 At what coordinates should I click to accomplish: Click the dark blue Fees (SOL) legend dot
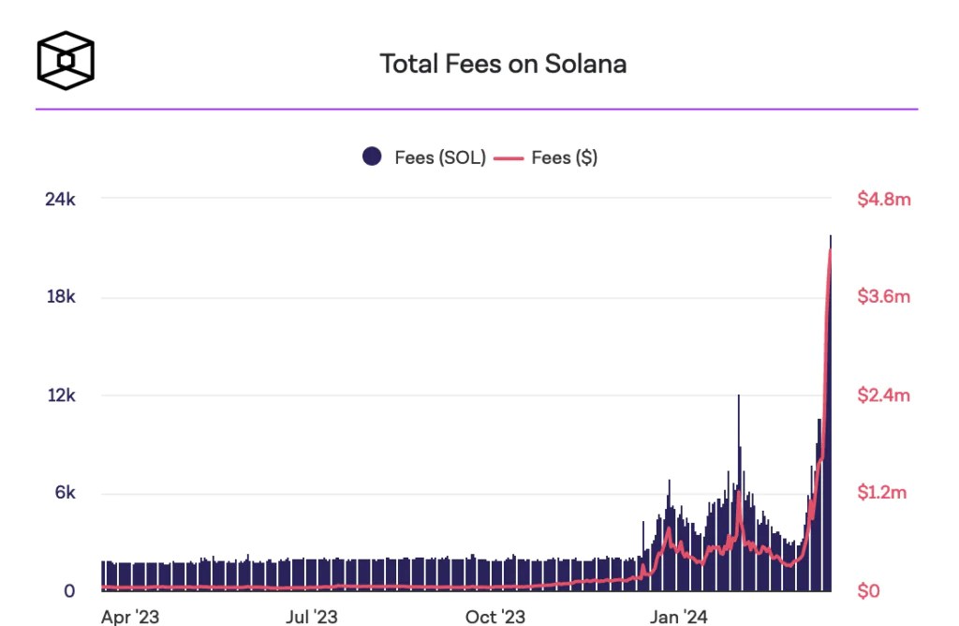pos(372,156)
